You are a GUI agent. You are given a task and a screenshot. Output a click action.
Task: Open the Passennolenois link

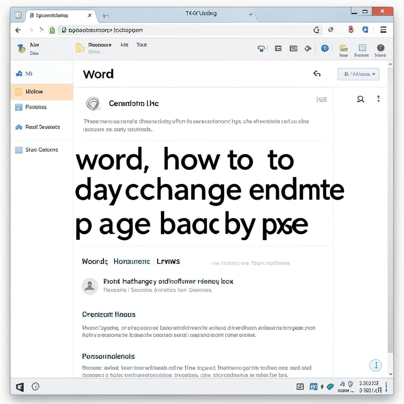[108, 356]
